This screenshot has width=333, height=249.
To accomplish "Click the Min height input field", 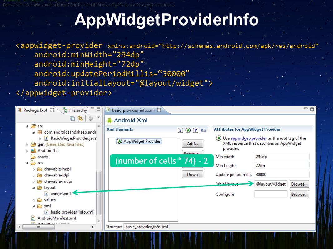I will pos(281,166).
